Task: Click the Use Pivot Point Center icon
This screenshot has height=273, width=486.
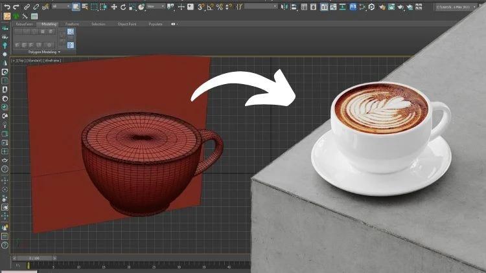Action: click(x=170, y=6)
